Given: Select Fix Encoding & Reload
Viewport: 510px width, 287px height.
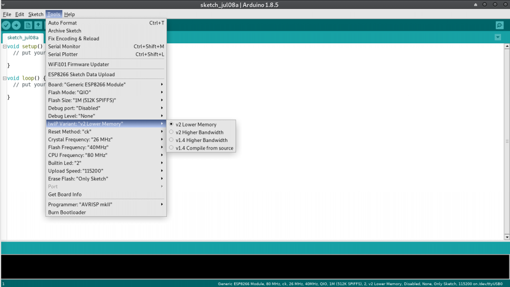Looking at the screenshot, I should click(106, 38).
